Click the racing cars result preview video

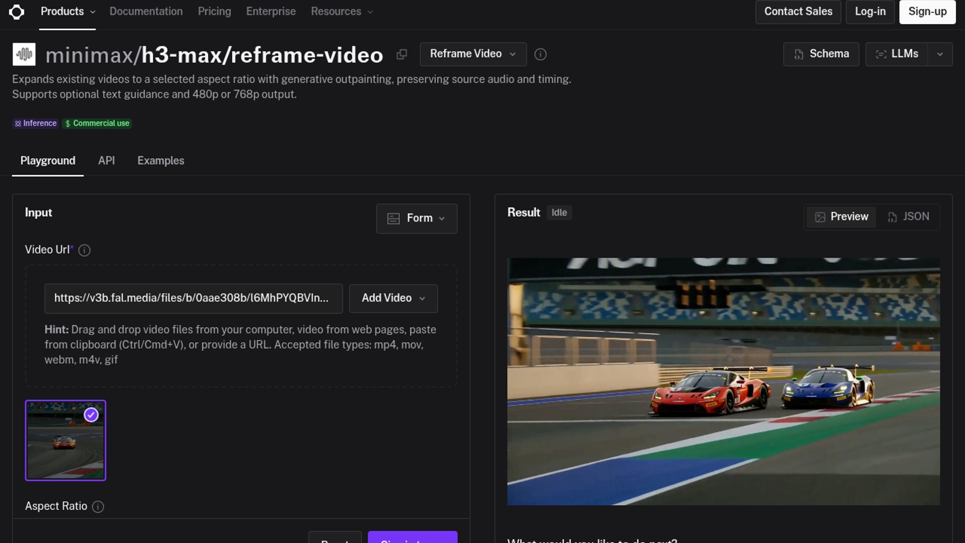723,382
